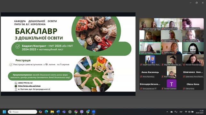Close the Zoom meeting window
This screenshot has width=206, height=115.
(203, 3)
